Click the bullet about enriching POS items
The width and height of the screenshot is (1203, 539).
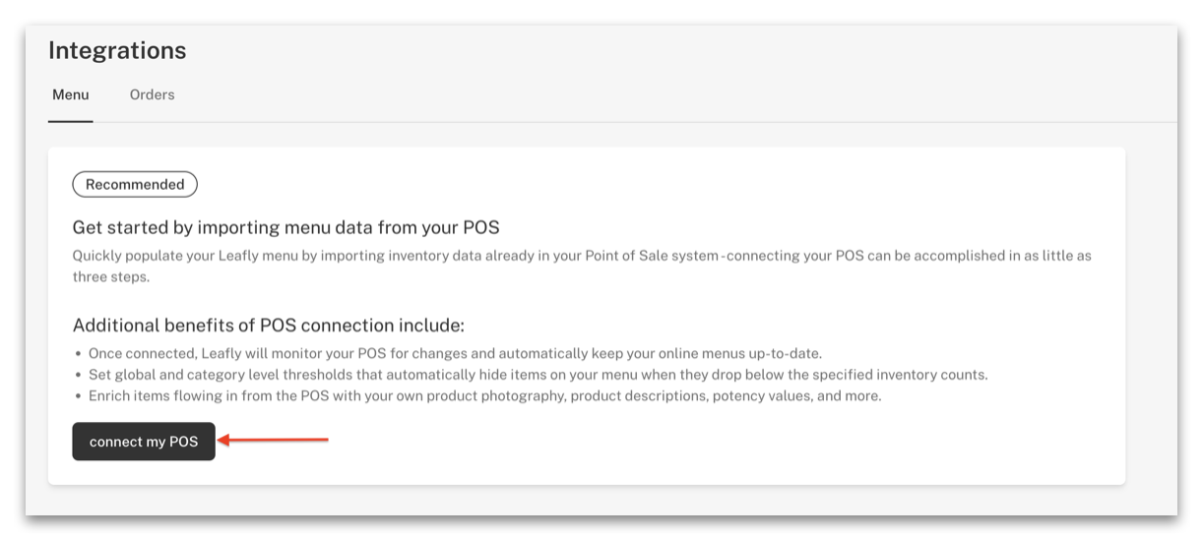tap(484, 395)
